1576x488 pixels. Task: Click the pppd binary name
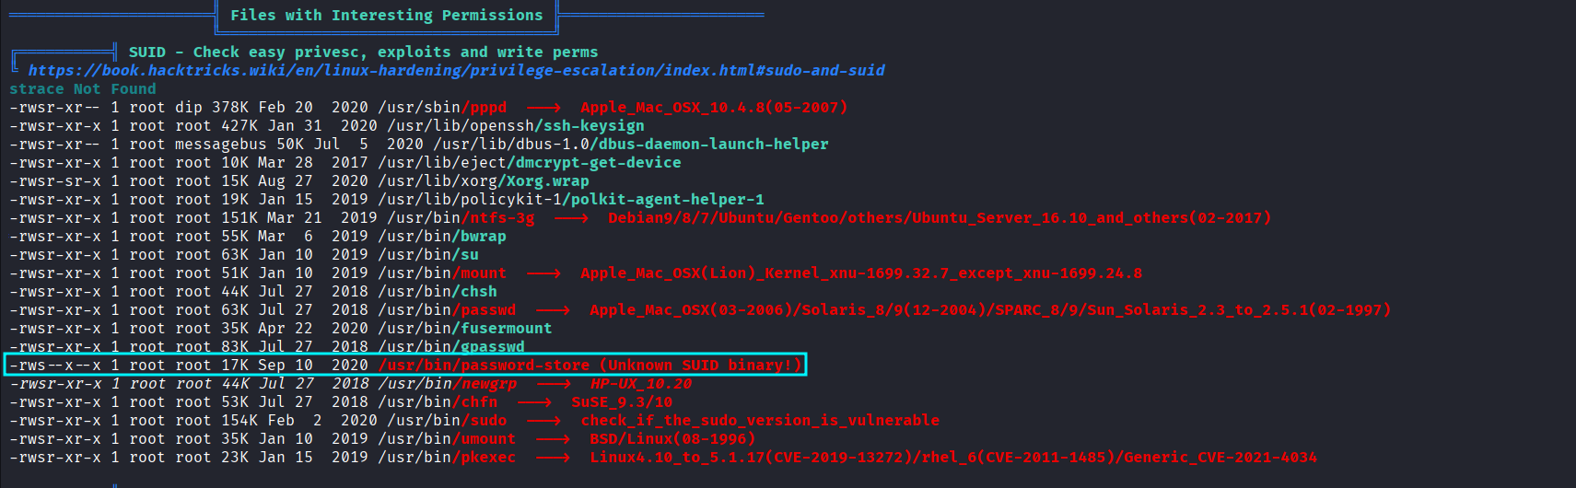(488, 108)
